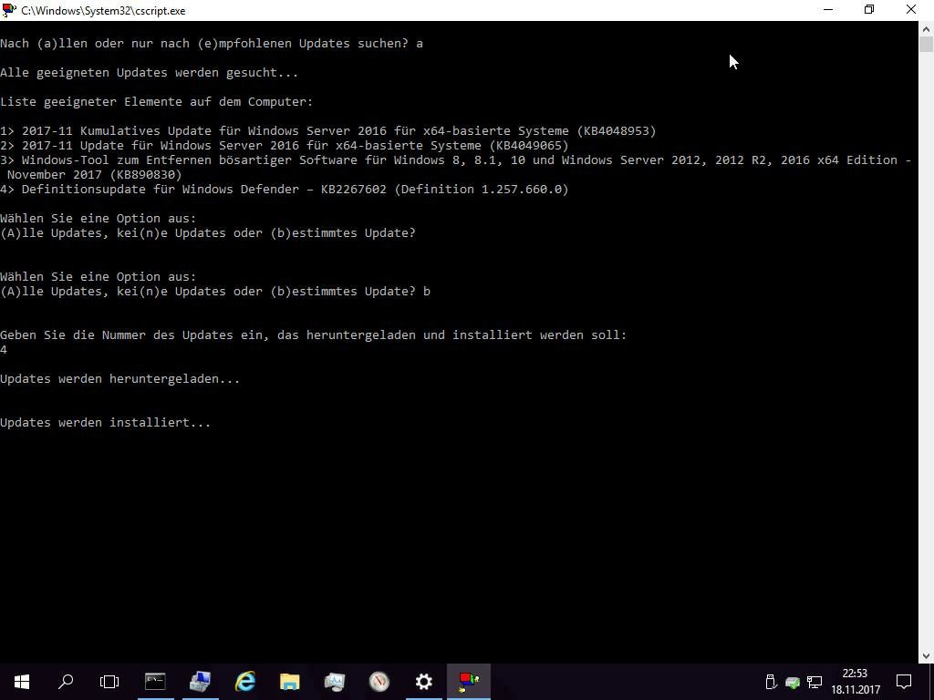The width and height of the screenshot is (934, 700).
Task: Open the Windows Start menu
Action: pyautogui.click(x=22, y=681)
